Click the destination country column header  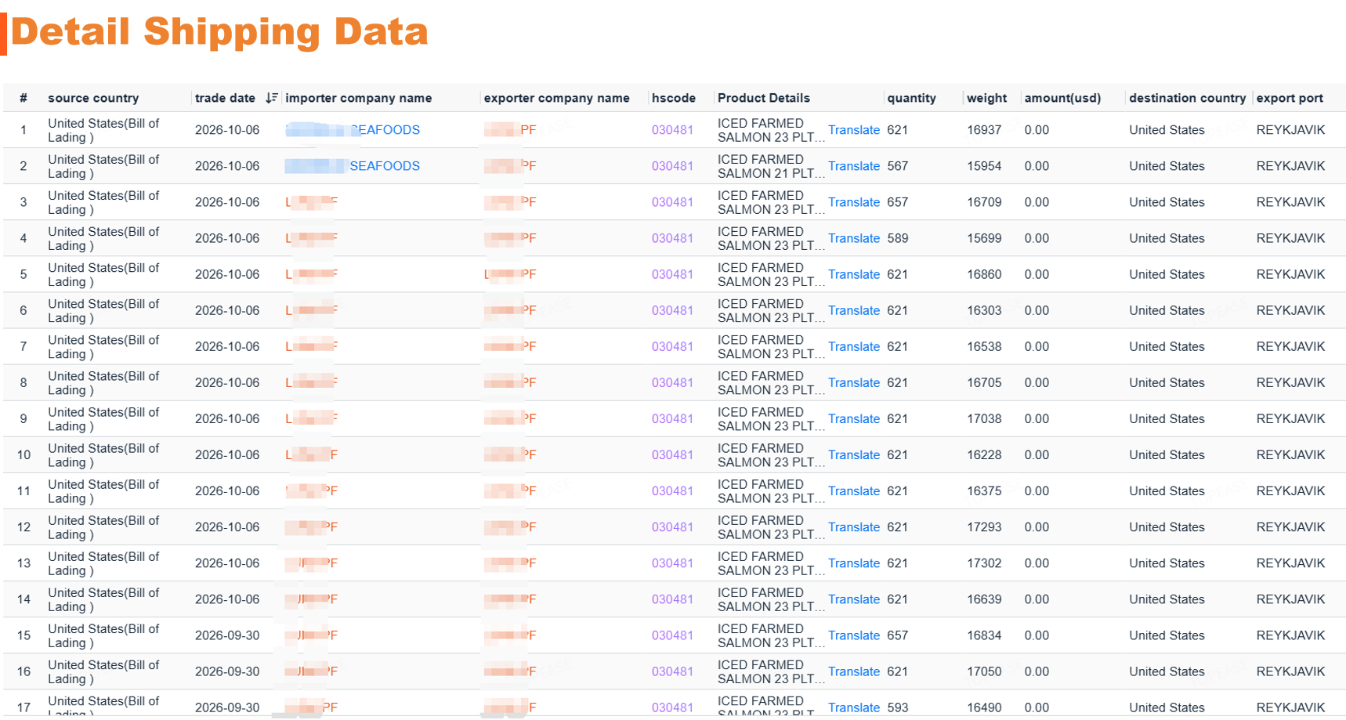[x=1187, y=98]
